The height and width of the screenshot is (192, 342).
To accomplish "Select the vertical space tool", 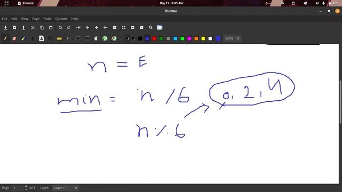I will [87, 38].
